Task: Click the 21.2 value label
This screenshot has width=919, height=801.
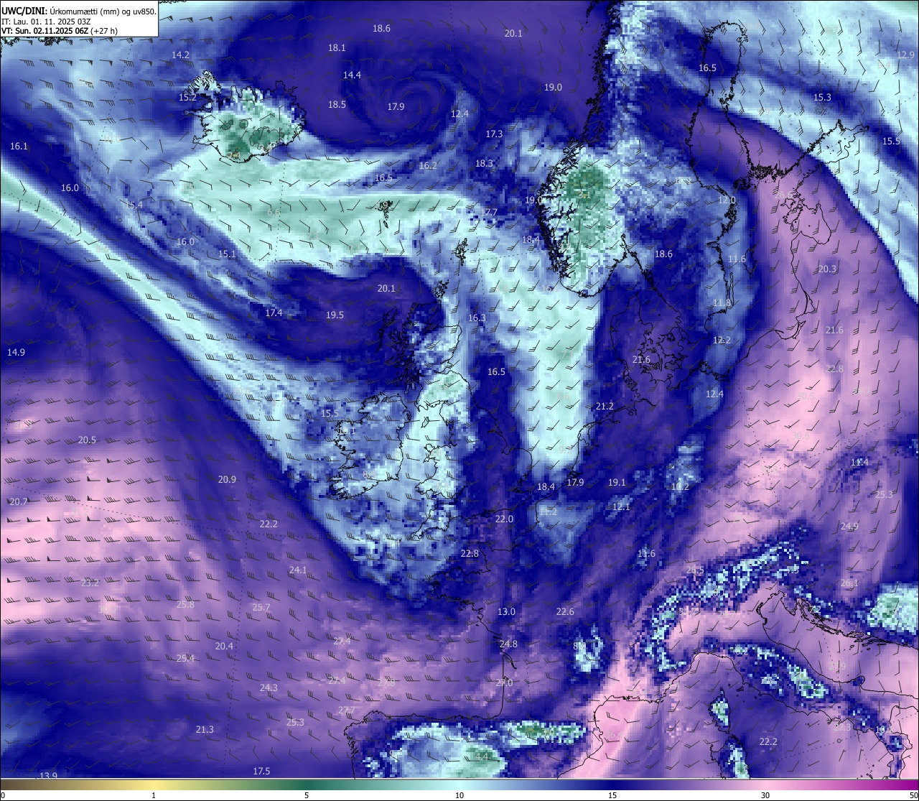Action: [x=605, y=406]
